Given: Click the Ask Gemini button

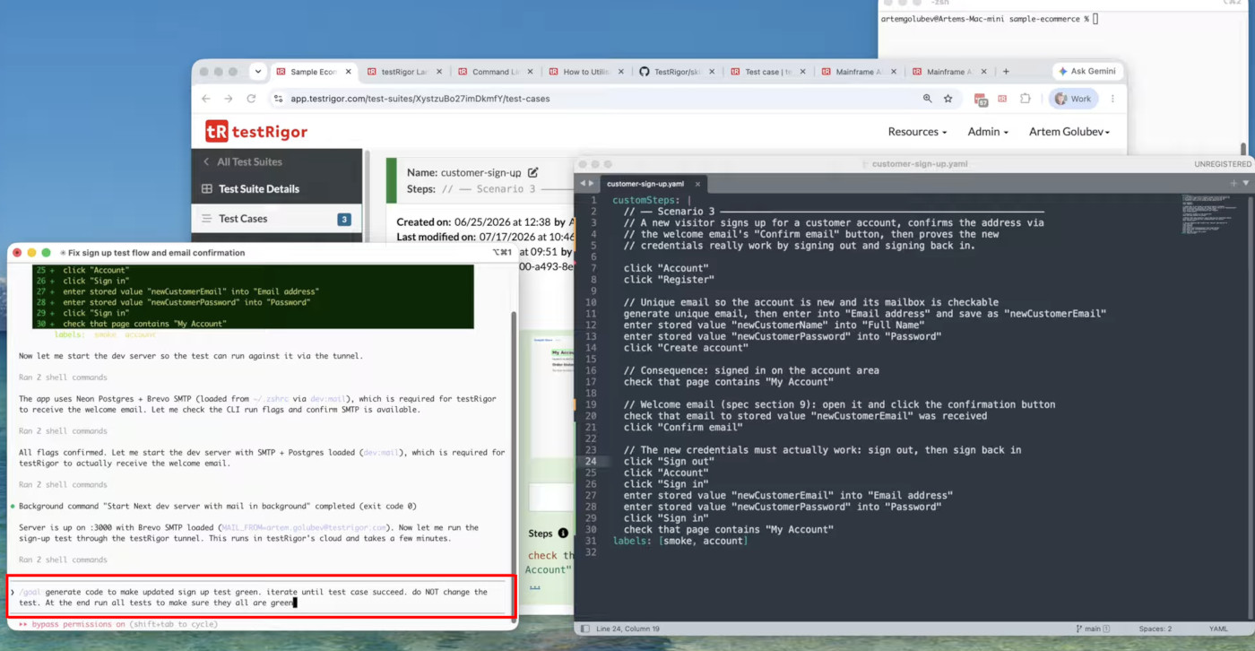Looking at the screenshot, I should pos(1087,72).
